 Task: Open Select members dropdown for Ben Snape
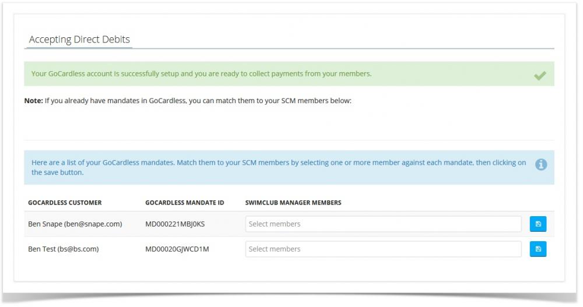point(383,224)
